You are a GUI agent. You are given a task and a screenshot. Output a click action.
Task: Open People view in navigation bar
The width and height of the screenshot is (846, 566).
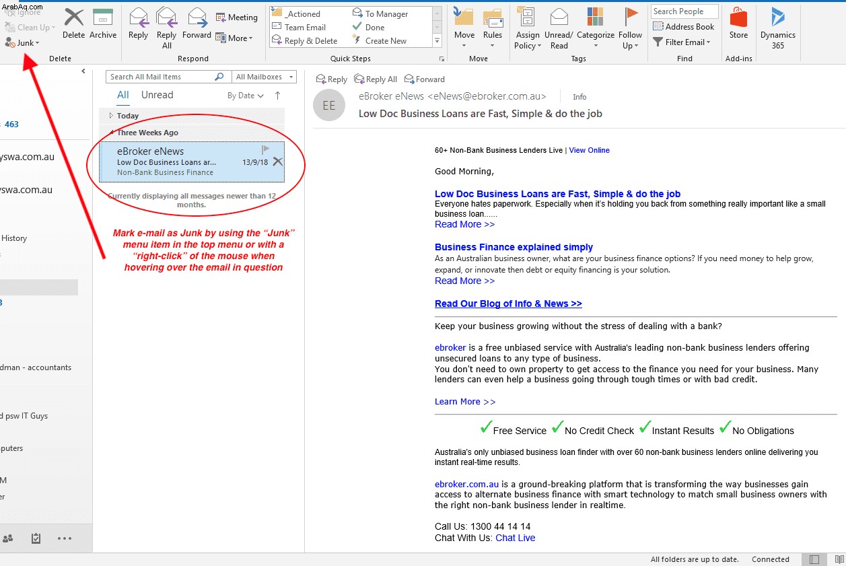click(8, 538)
